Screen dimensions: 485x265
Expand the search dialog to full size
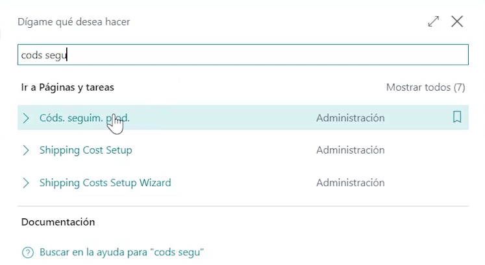[434, 21]
